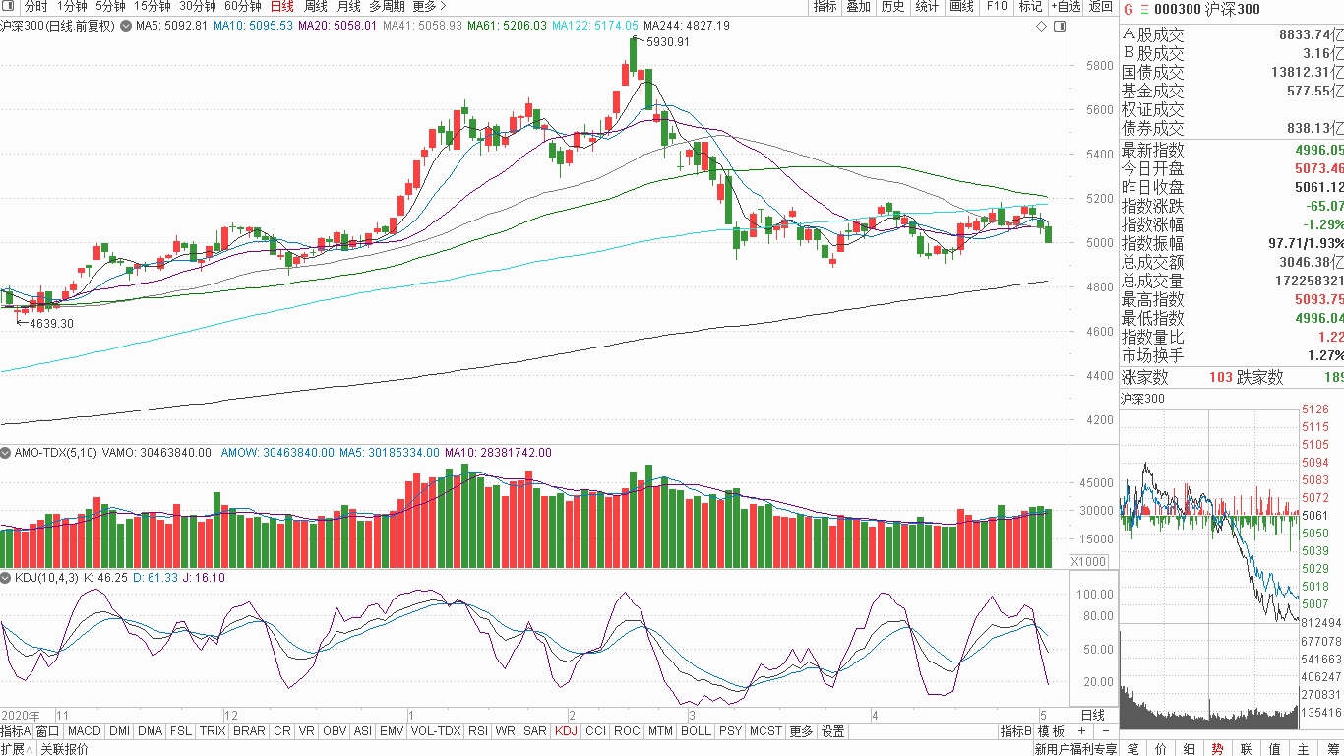Switch to the WR indicator

[506, 731]
